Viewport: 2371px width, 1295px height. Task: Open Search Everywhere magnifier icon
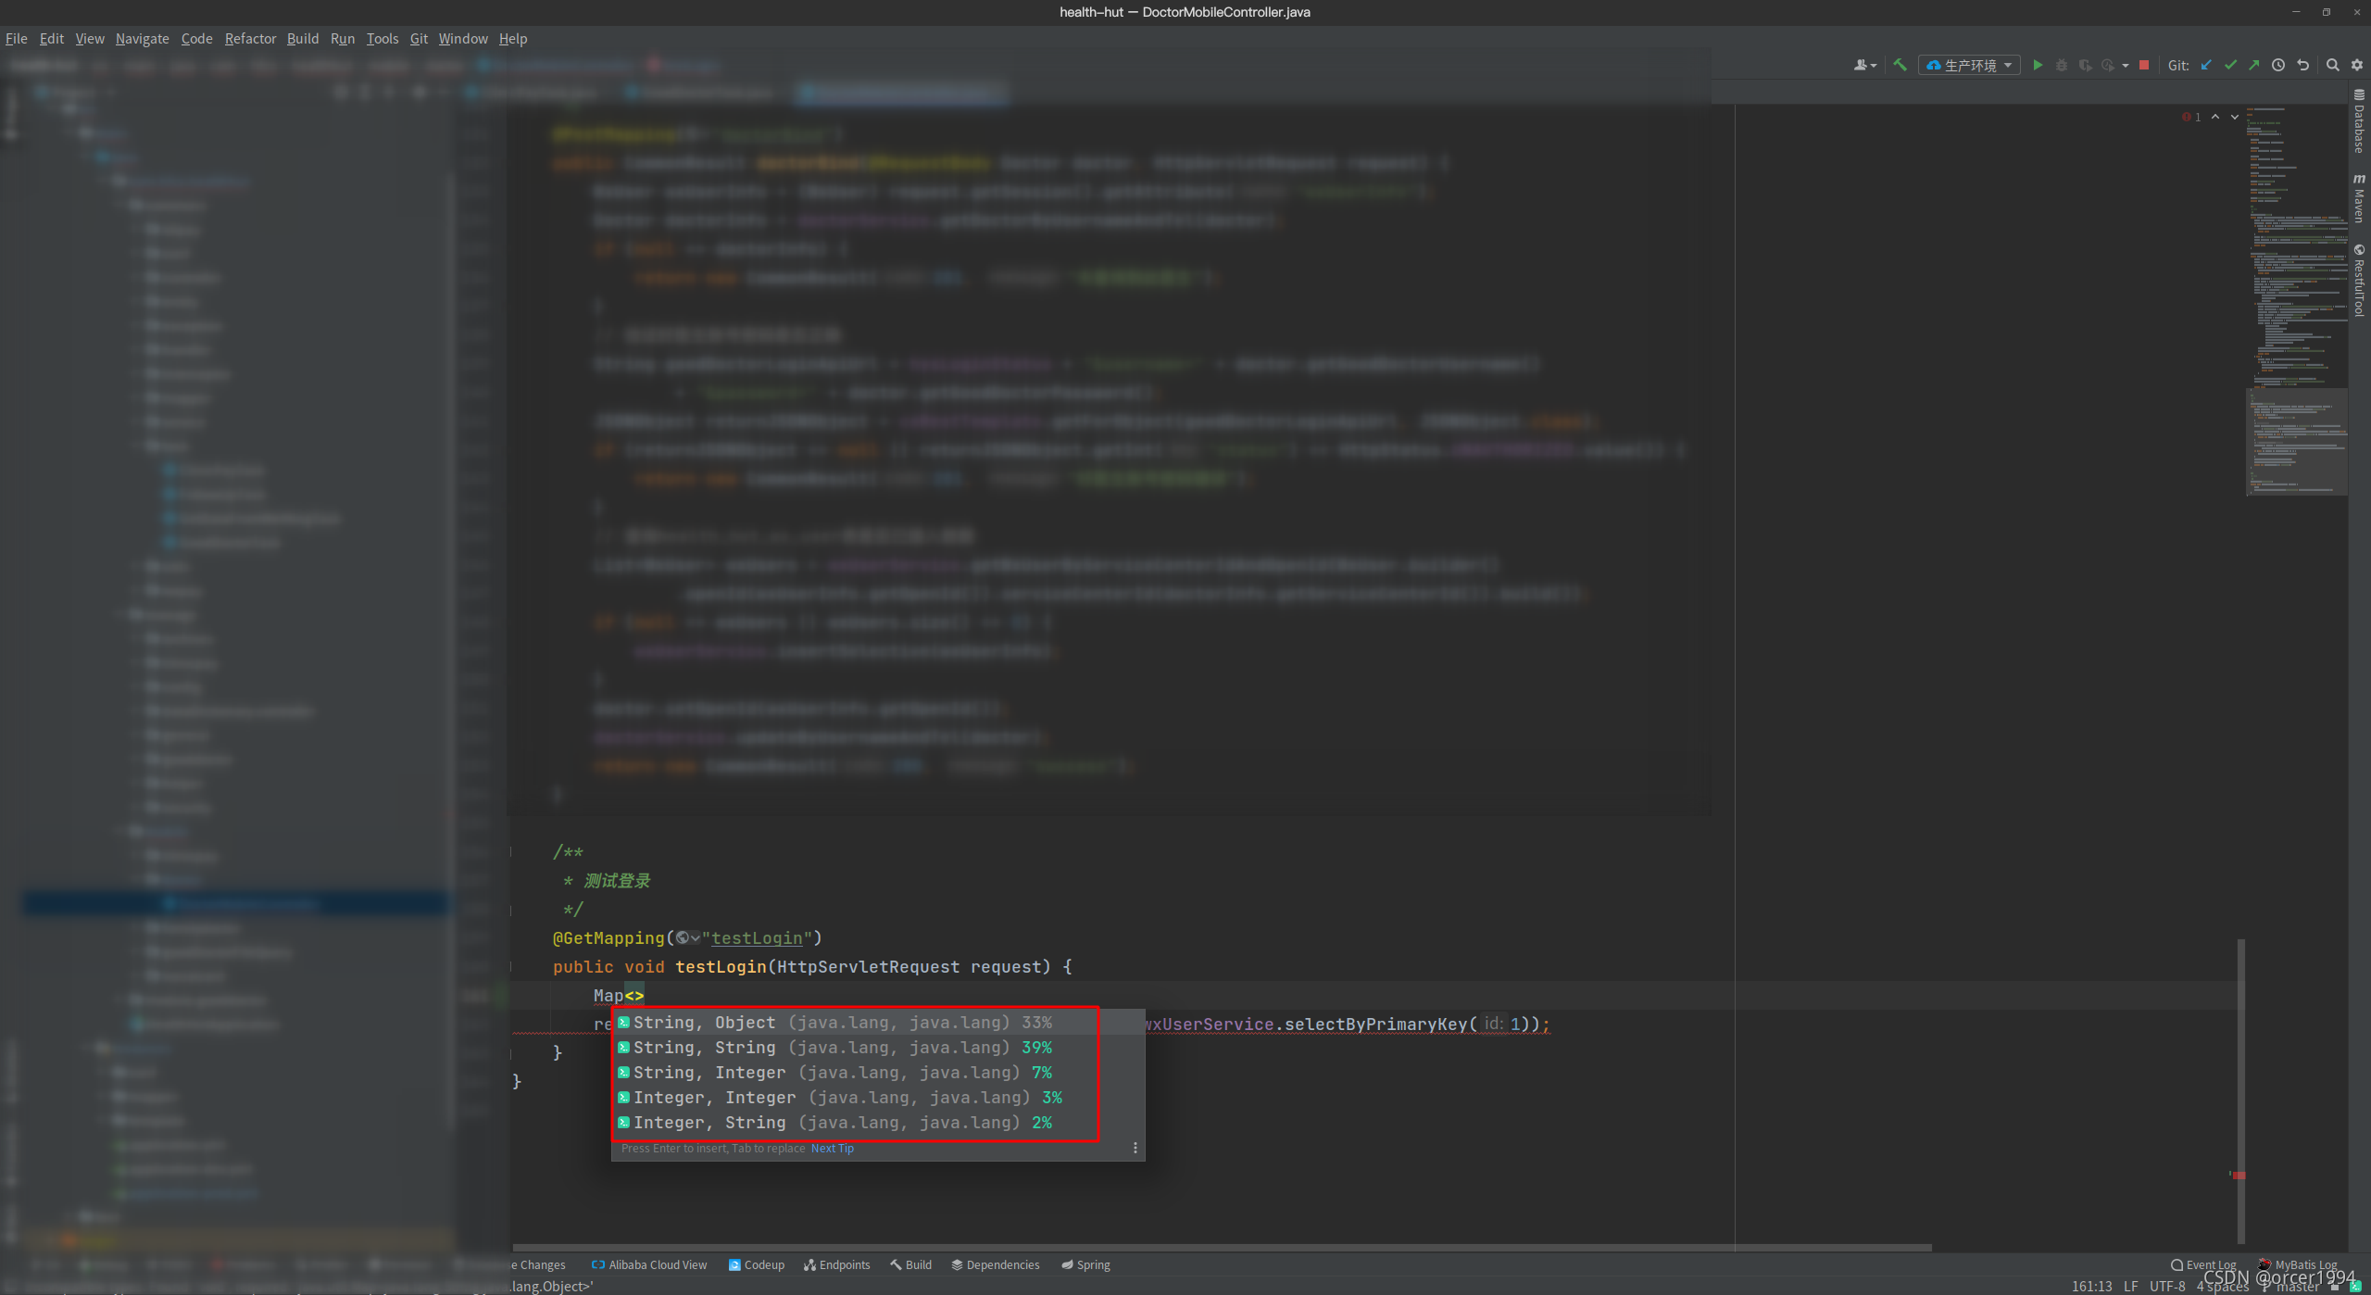point(2333,65)
